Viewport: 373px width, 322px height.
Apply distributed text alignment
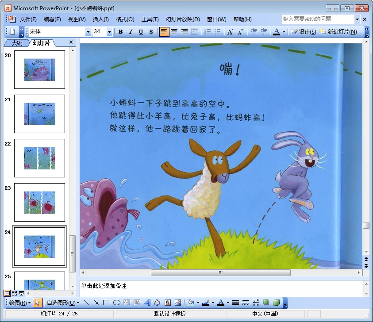coord(195,32)
